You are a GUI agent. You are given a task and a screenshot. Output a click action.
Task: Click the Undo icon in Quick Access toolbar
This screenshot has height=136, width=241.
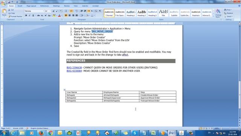click(12, 2)
